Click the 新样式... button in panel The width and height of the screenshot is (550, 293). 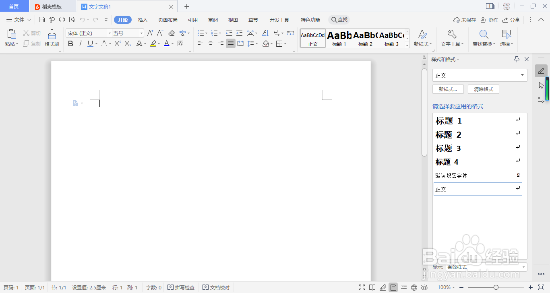coord(448,89)
